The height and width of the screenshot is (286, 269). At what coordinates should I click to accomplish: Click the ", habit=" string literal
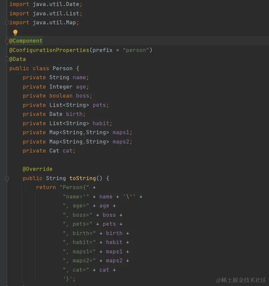pyautogui.click(x=79, y=242)
